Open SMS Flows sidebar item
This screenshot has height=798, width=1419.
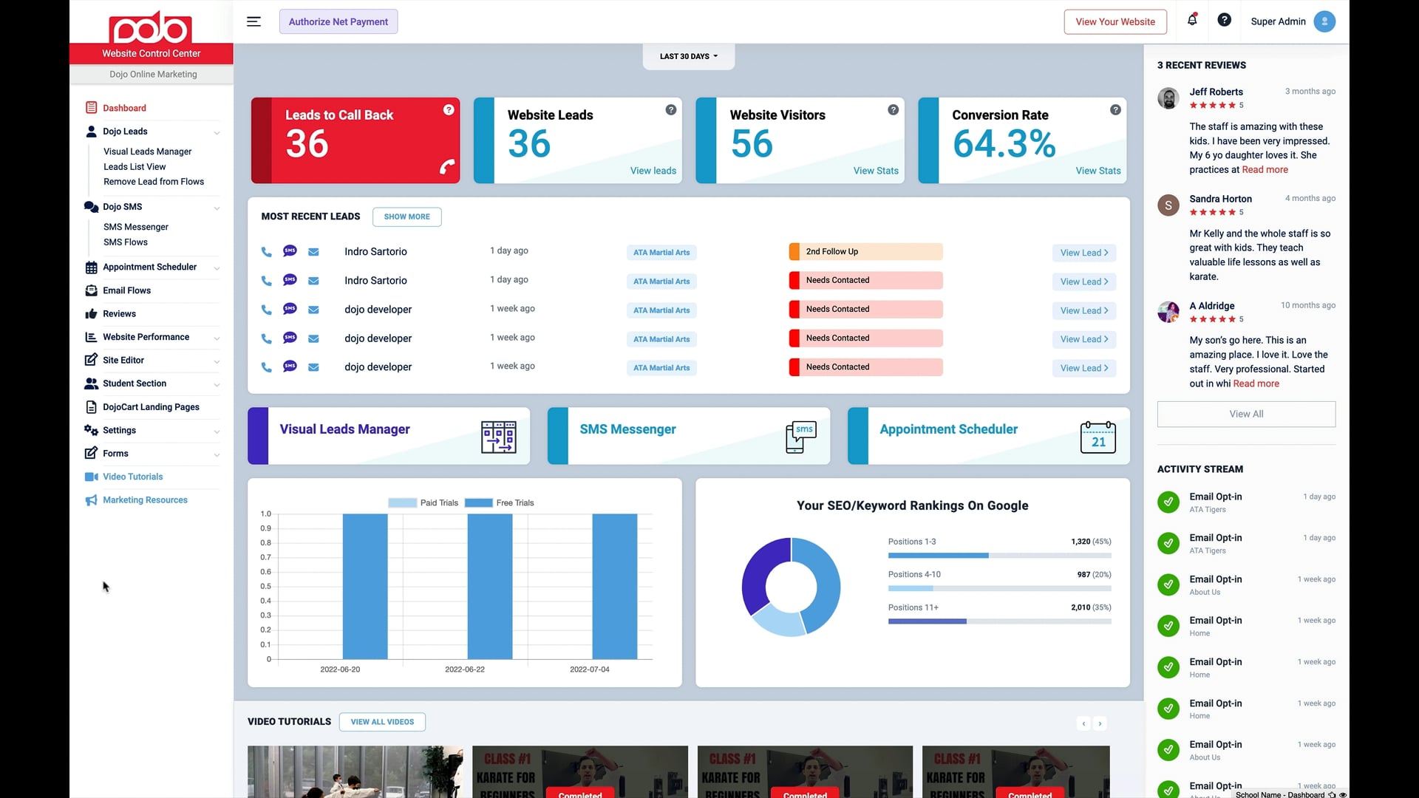click(x=126, y=242)
